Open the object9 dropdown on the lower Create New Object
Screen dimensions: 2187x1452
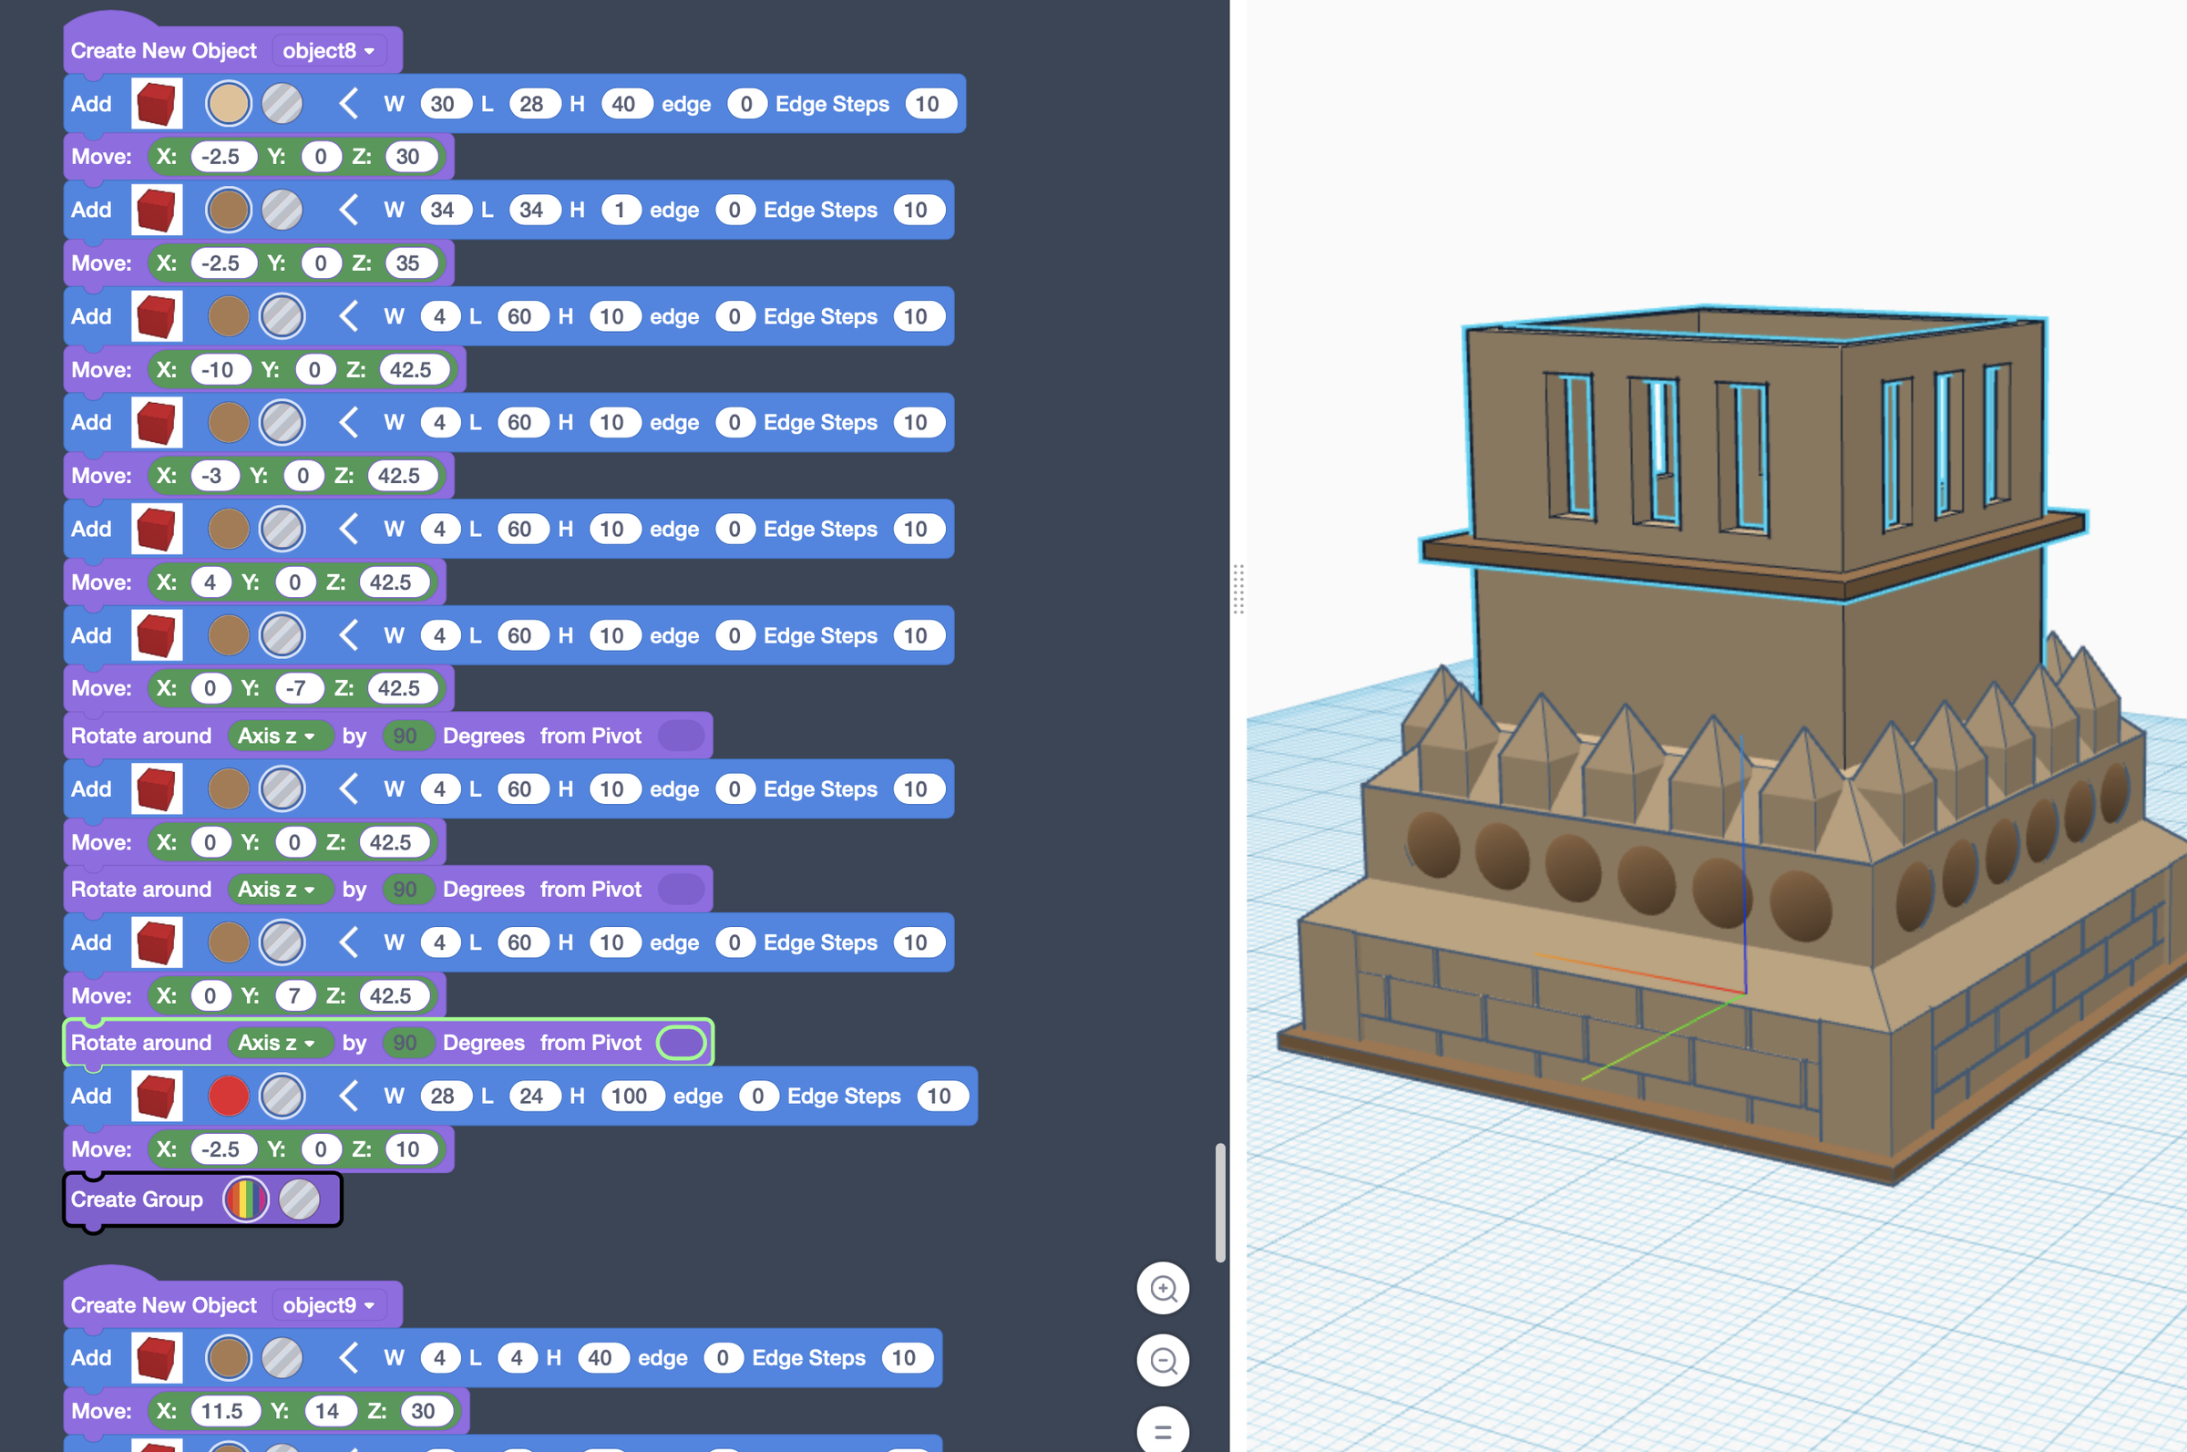click(330, 1304)
